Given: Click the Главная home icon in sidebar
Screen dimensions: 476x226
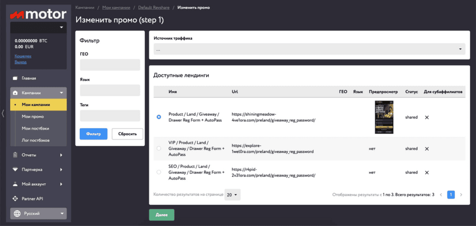Looking at the screenshot, I should [x=15, y=78].
